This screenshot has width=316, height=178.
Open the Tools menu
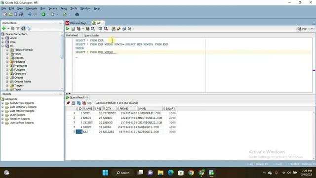(x=74, y=8)
